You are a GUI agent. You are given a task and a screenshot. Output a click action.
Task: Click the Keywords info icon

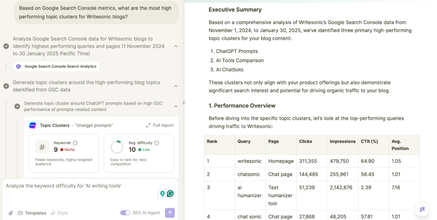coord(75,143)
